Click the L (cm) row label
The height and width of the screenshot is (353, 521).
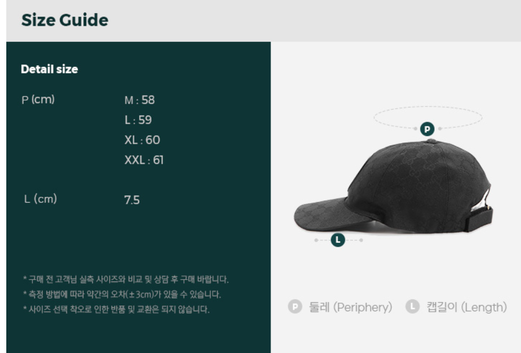tap(40, 199)
